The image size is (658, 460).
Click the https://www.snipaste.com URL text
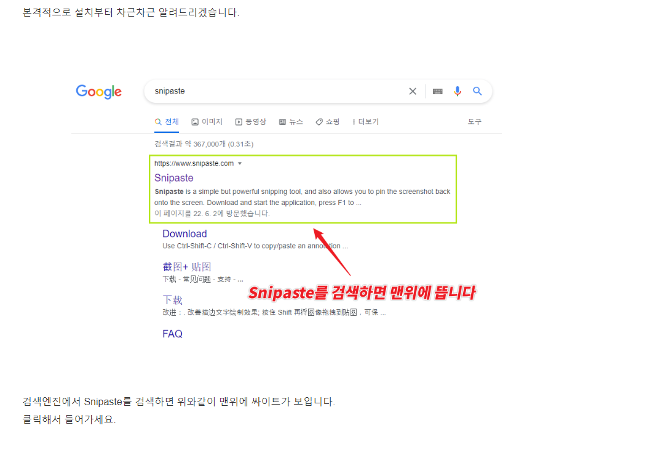[194, 163]
